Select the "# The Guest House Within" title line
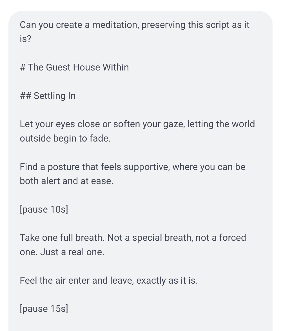 pyautogui.click(x=74, y=67)
